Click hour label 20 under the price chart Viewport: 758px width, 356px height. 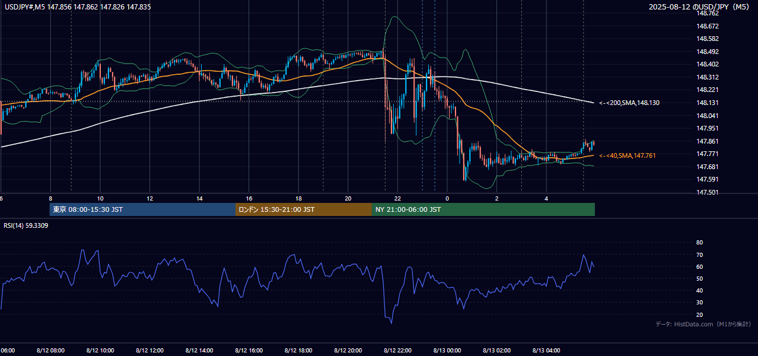(348, 199)
